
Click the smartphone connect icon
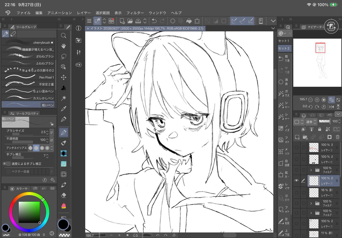[260, 21]
